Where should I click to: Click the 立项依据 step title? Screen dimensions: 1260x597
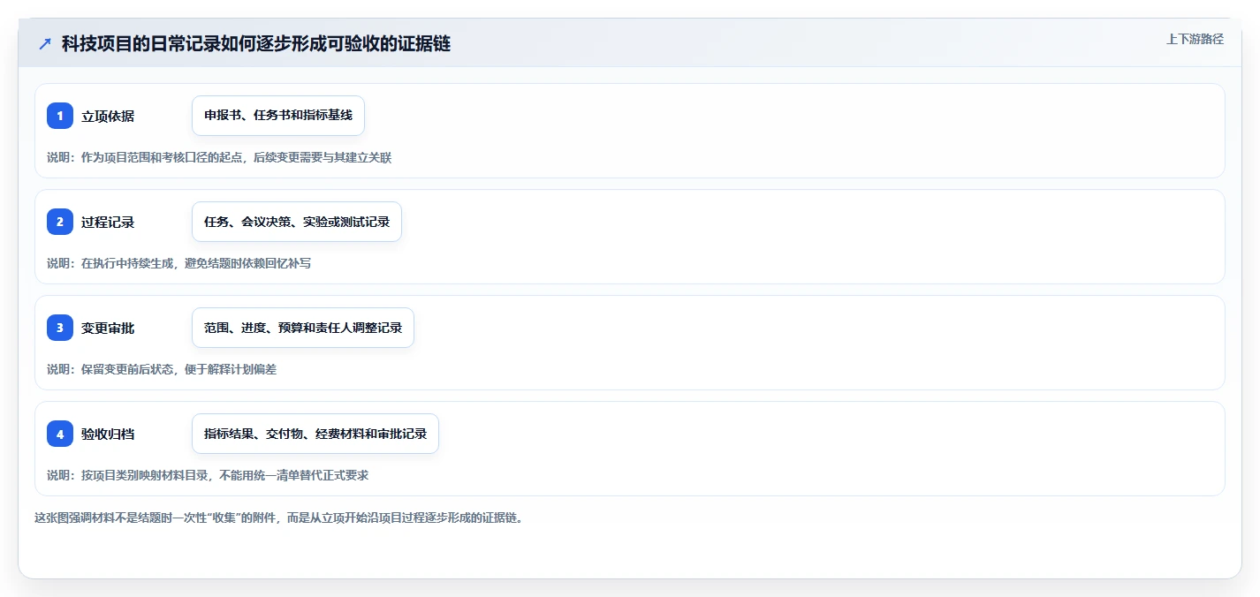(x=108, y=116)
